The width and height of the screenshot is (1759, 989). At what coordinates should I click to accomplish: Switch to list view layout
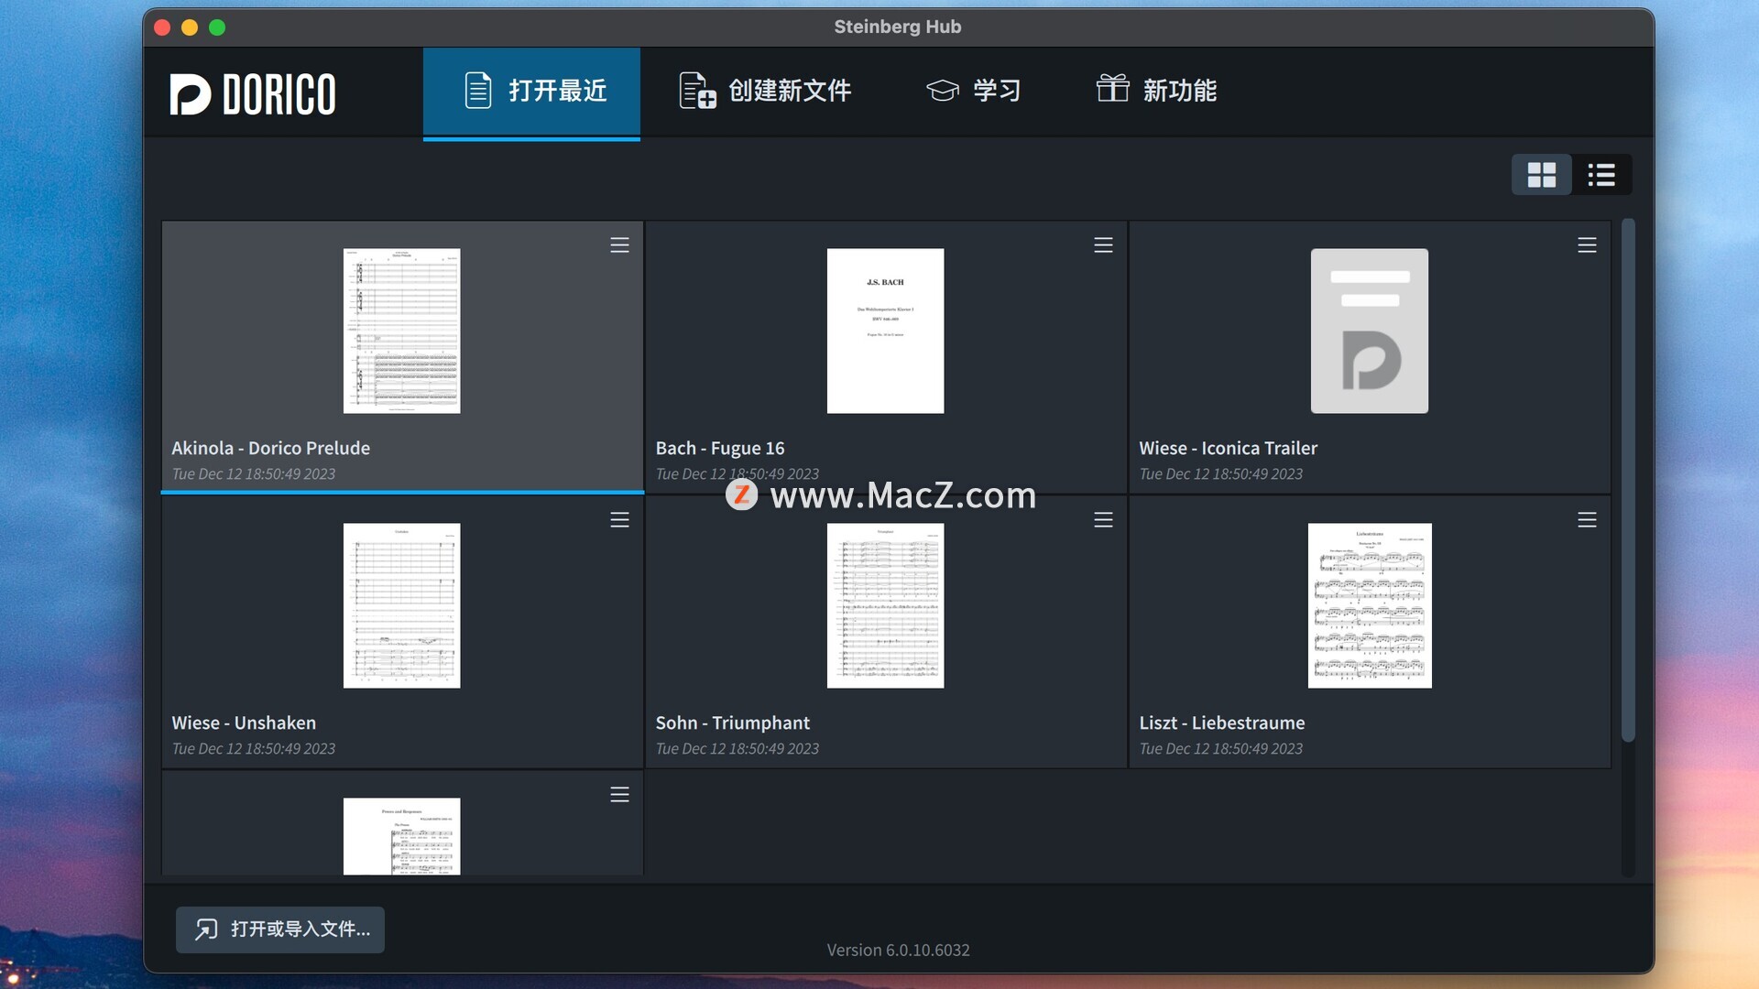pyautogui.click(x=1601, y=175)
